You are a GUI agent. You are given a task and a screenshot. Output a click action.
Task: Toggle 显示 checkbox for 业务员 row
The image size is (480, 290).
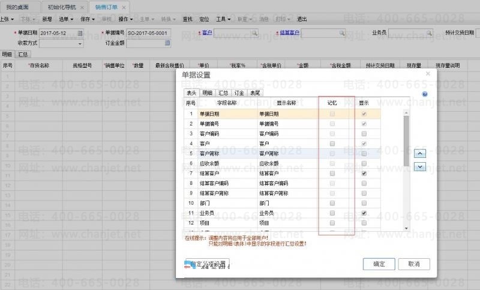tap(364, 213)
